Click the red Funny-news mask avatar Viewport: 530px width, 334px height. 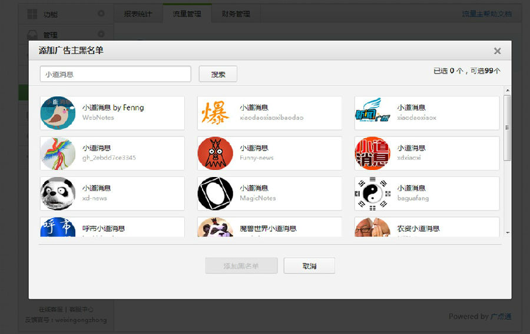coord(215,153)
